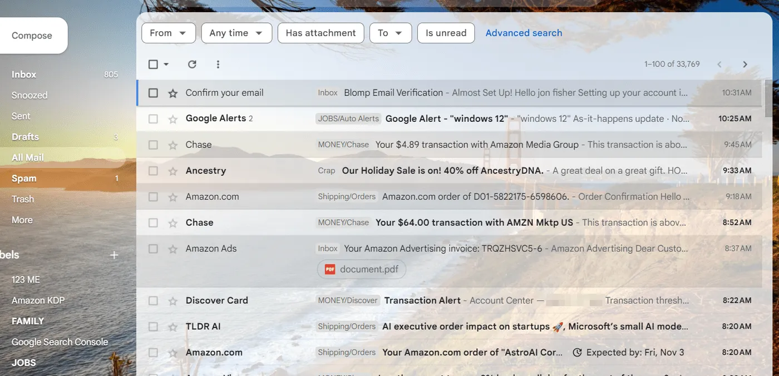
Task: Open the three-dot overflow menu
Action: (x=218, y=64)
